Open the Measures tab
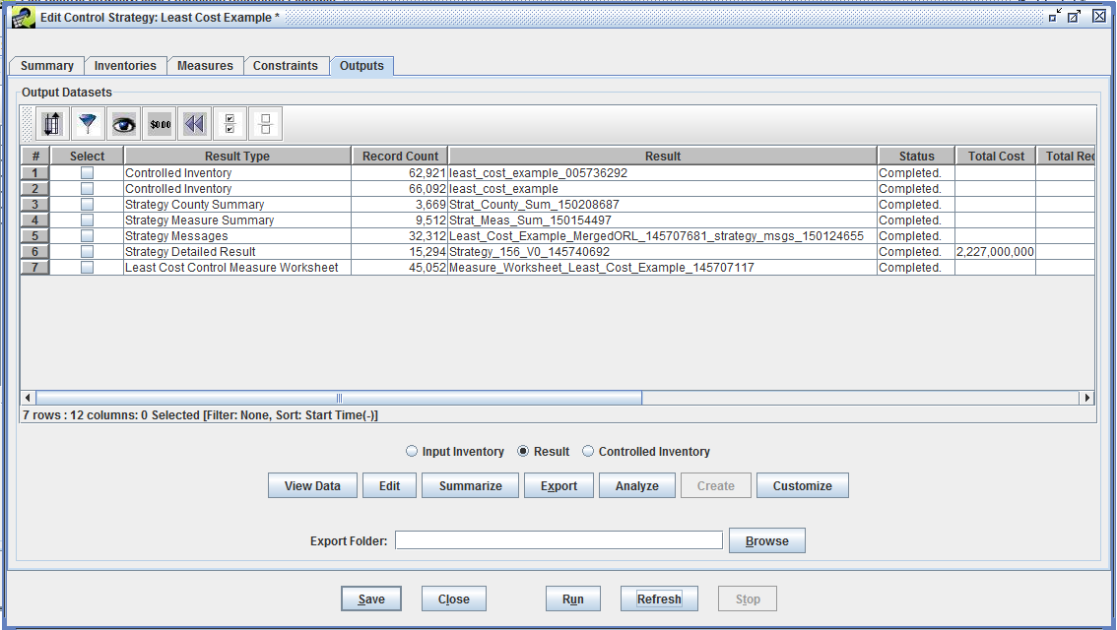The image size is (1117, 630). [x=205, y=65]
